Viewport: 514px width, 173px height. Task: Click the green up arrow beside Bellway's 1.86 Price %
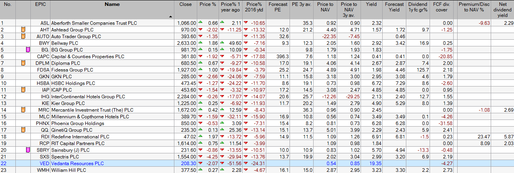(x=201, y=43)
